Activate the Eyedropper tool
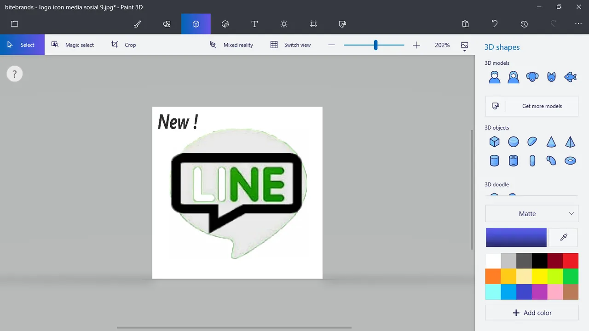The height and width of the screenshot is (331, 589). 564,237
